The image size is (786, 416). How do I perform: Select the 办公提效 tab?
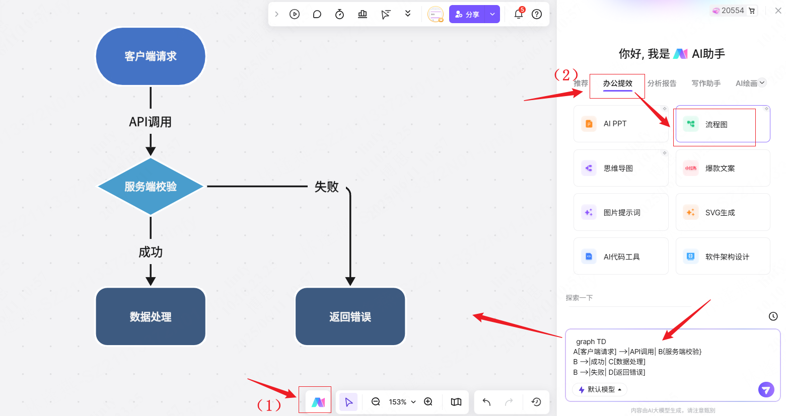point(617,85)
